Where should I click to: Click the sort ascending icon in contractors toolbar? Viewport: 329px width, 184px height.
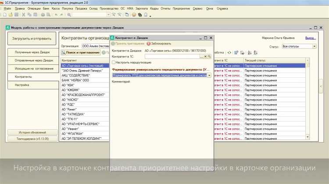coord(249,53)
